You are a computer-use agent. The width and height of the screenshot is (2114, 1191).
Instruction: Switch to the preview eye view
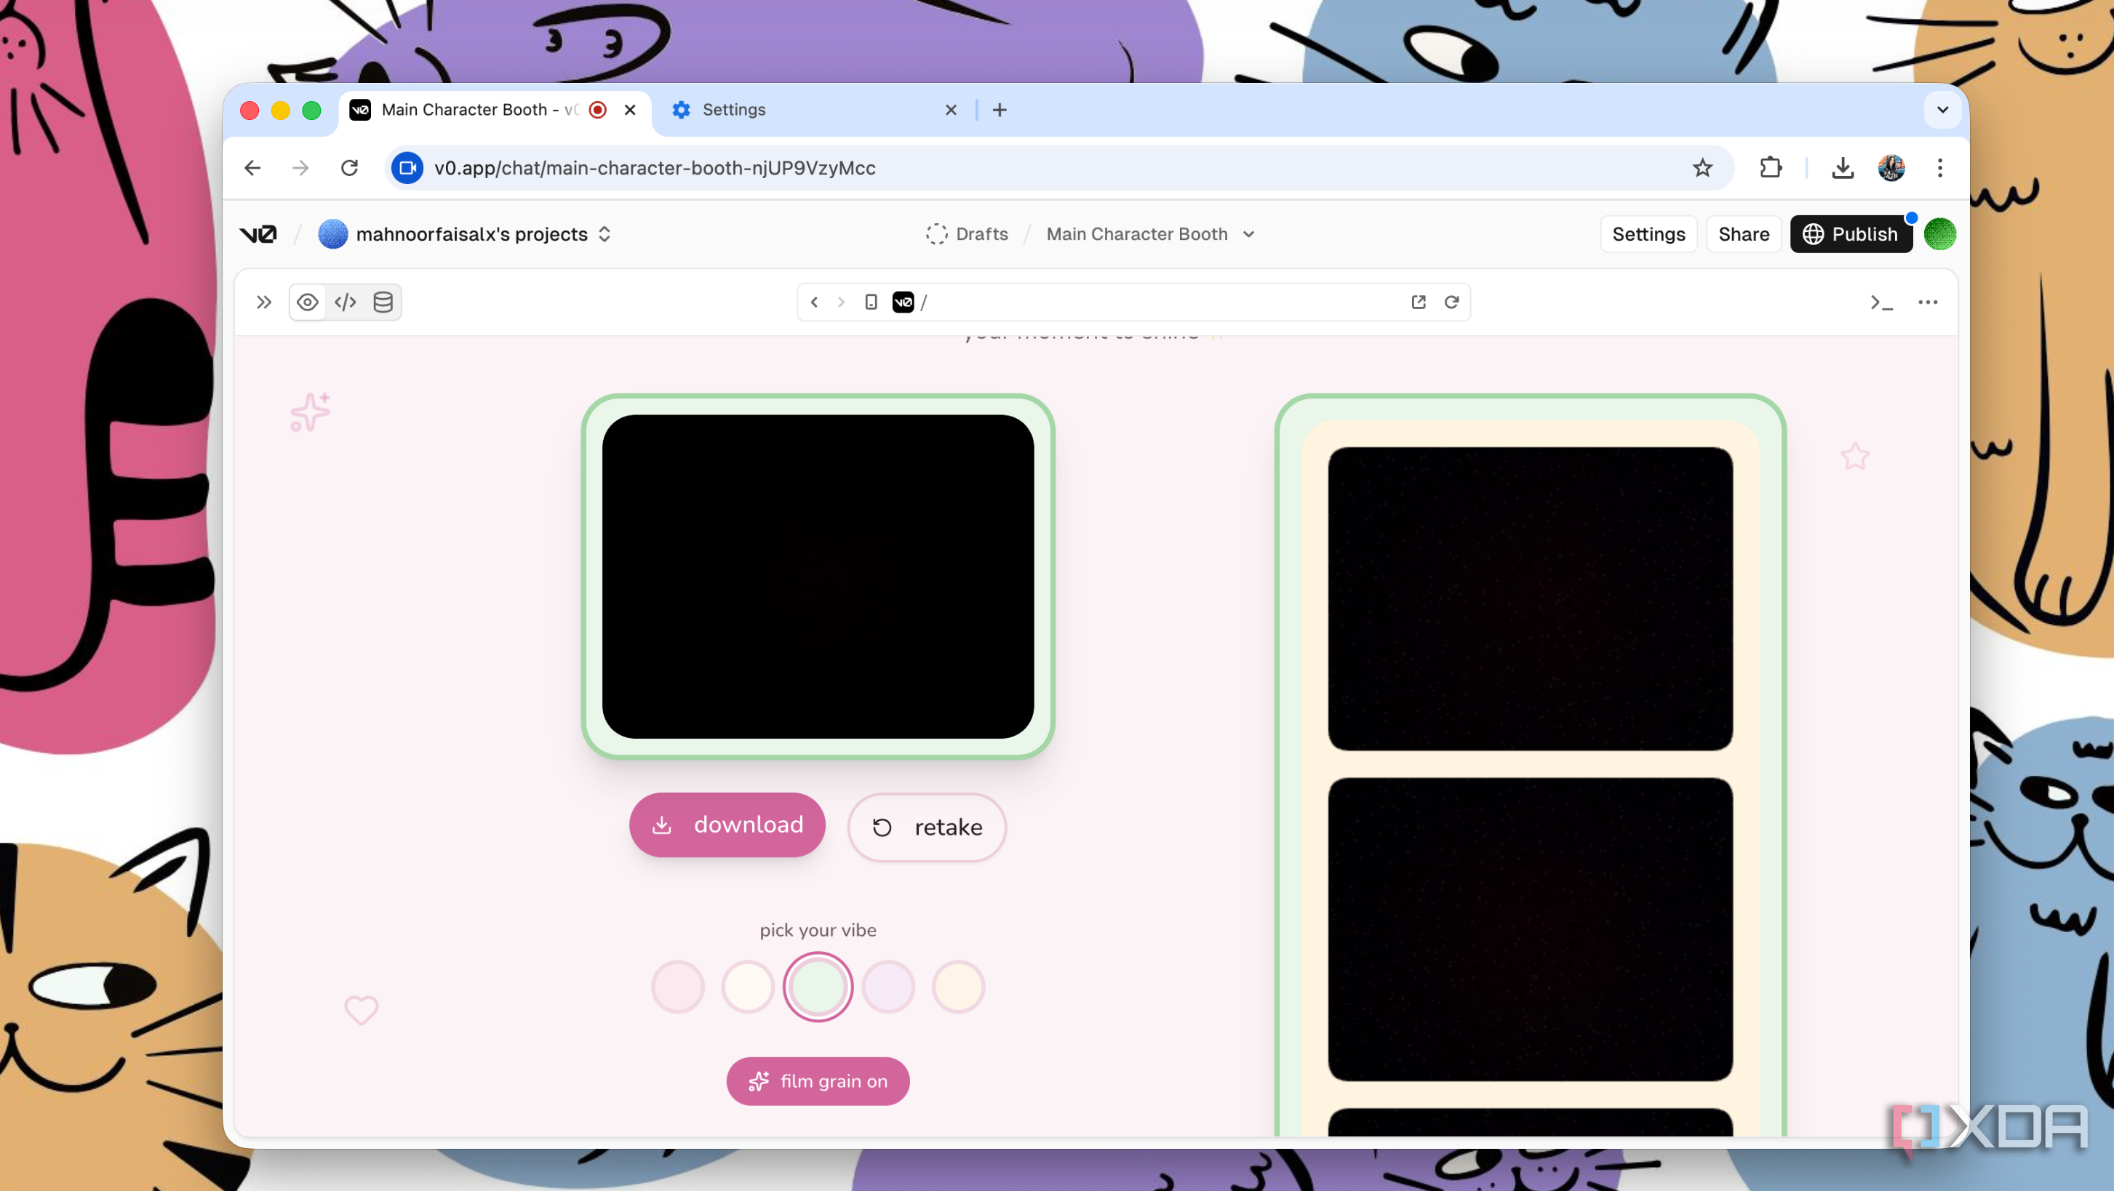[308, 302]
